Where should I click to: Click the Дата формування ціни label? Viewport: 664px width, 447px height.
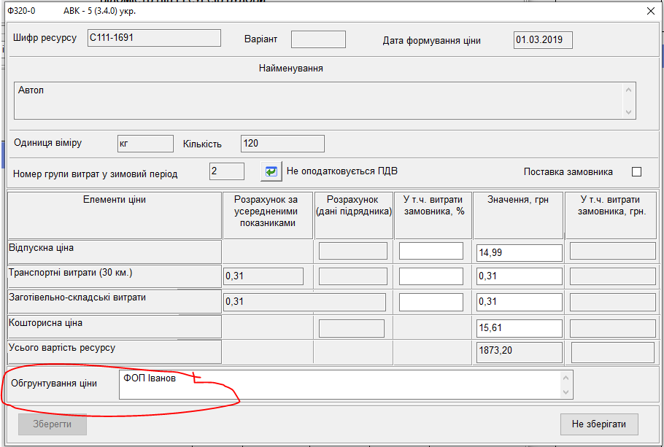pyautogui.click(x=431, y=41)
